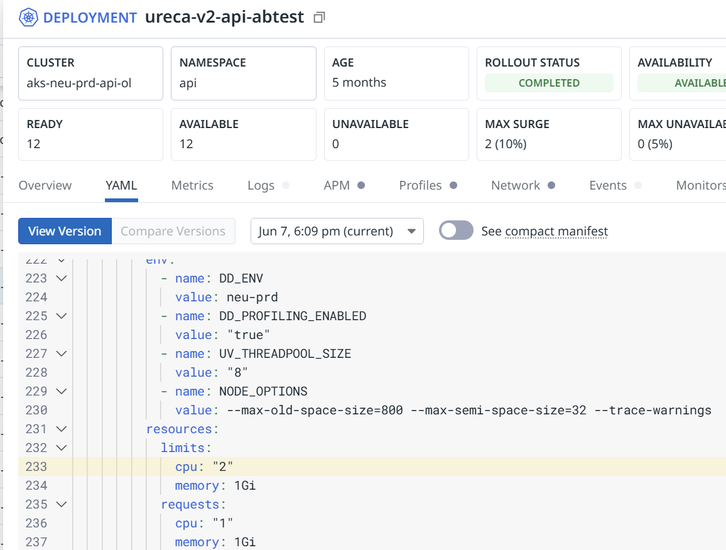This screenshot has height=550, width=726.
Task: Click the AVAILABLE availability badge
Action: pyautogui.click(x=681, y=83)
